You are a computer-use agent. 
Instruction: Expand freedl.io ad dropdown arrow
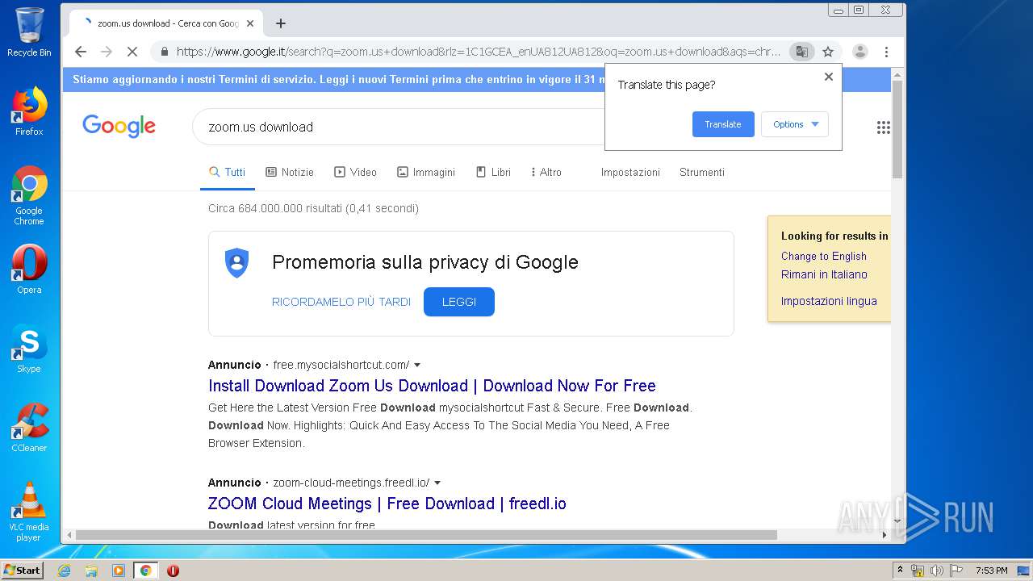click(x=437, y=483)
